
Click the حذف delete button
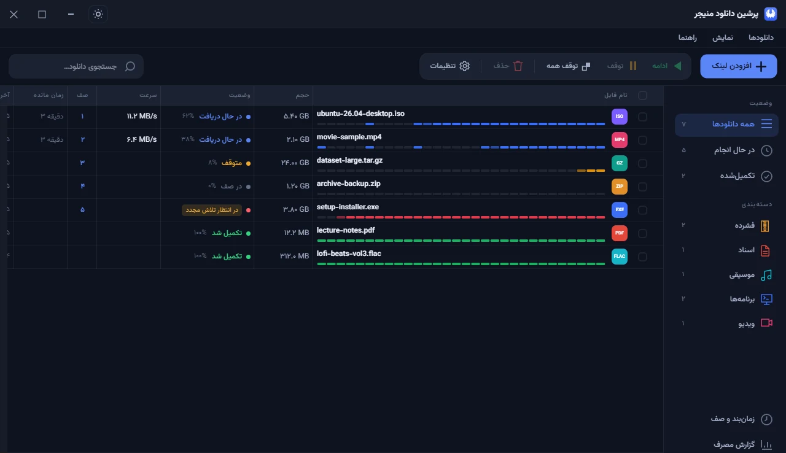coord(508,66)
